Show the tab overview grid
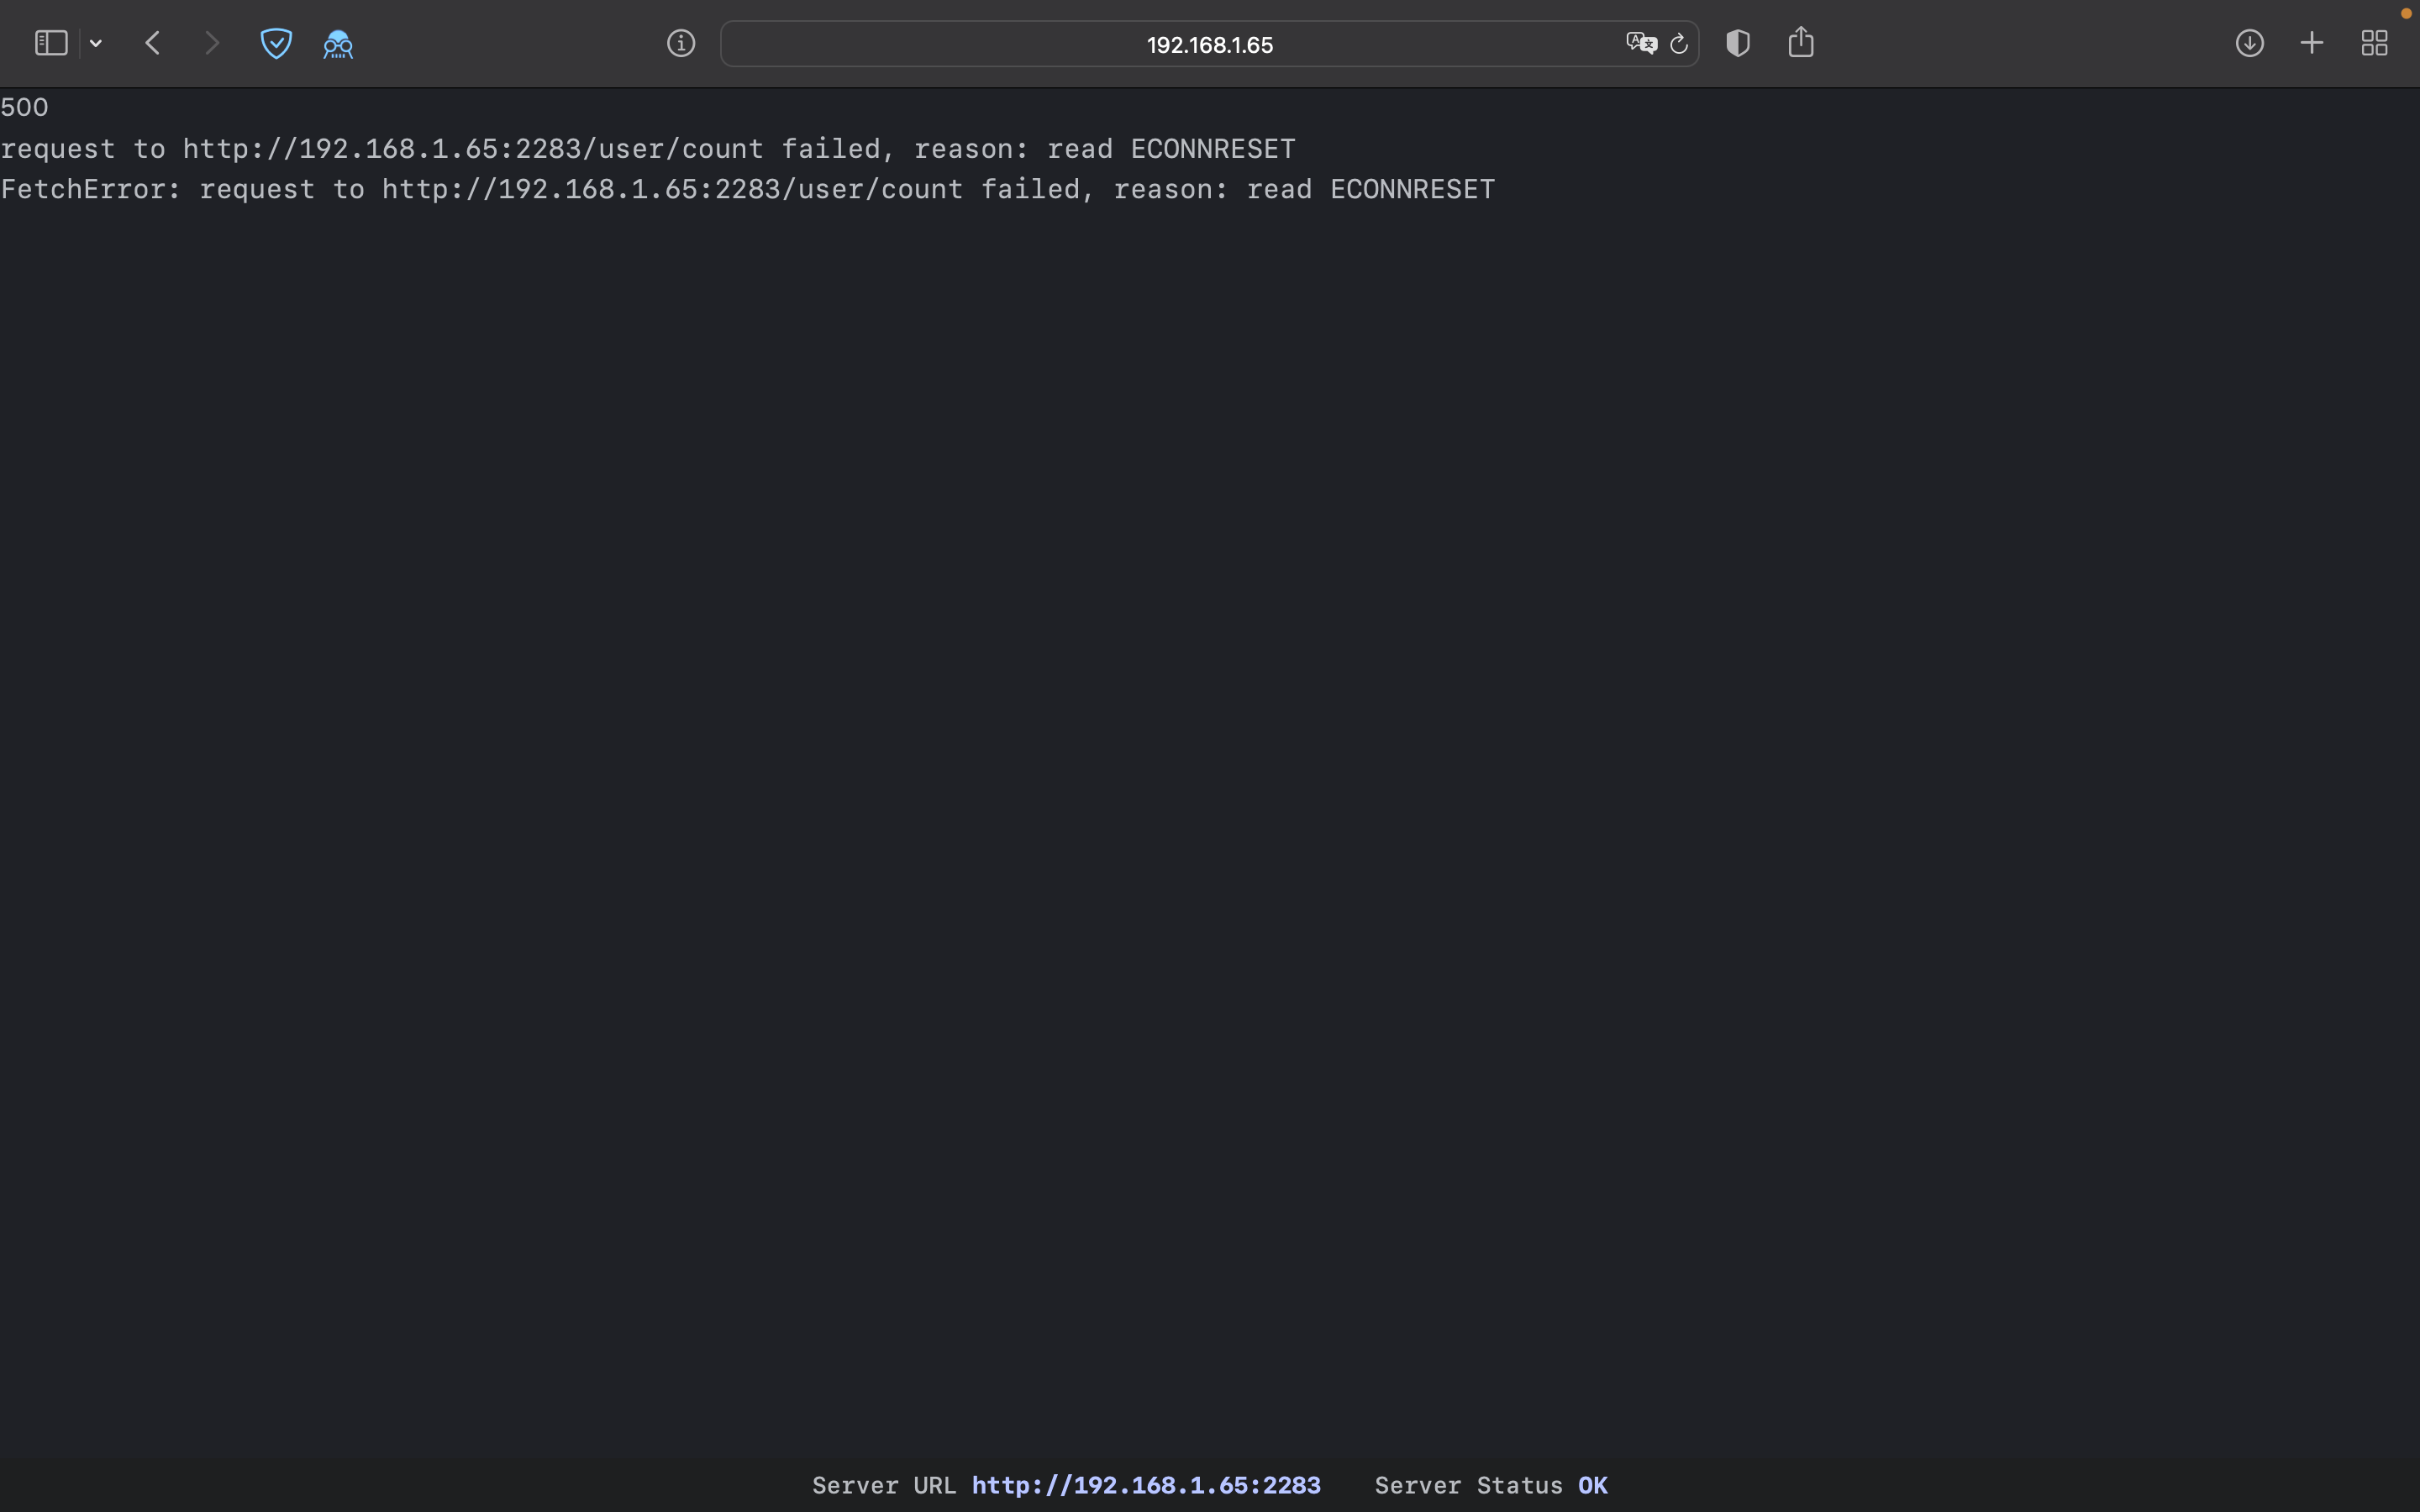 [x=2375, y=43]
